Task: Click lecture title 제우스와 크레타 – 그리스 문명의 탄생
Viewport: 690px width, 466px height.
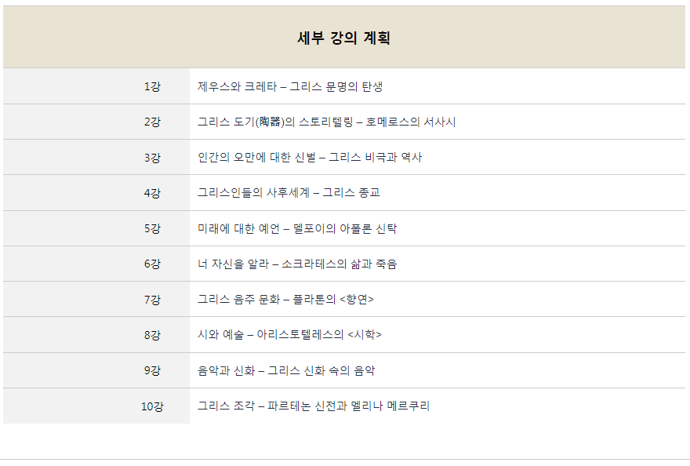Action: tap(290, 86)
